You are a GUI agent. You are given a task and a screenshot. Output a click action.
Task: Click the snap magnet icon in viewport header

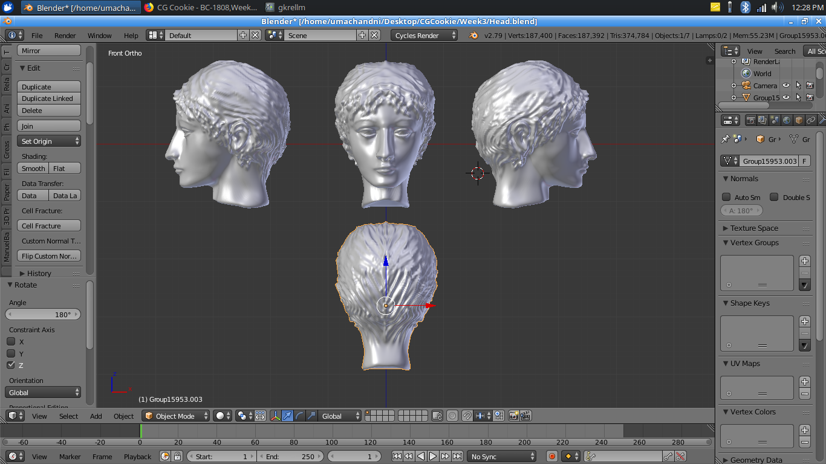point(467,416)
